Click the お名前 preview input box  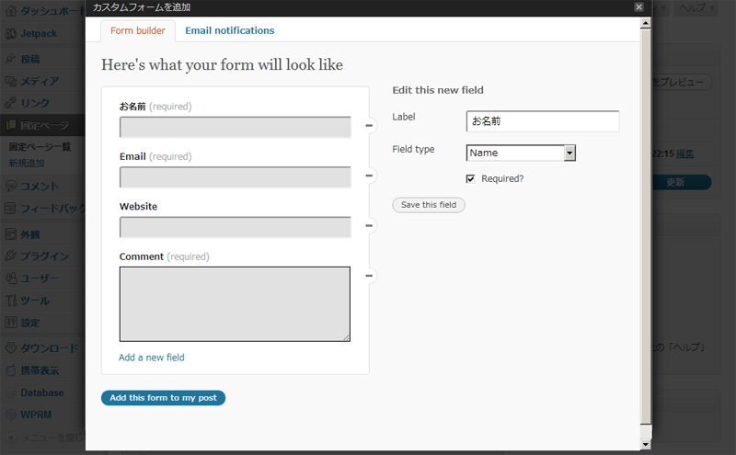point(236,127)
